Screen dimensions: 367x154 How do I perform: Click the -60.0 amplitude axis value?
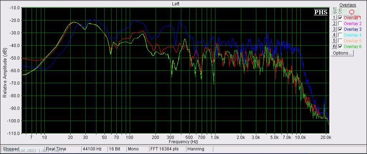(14, 71)
